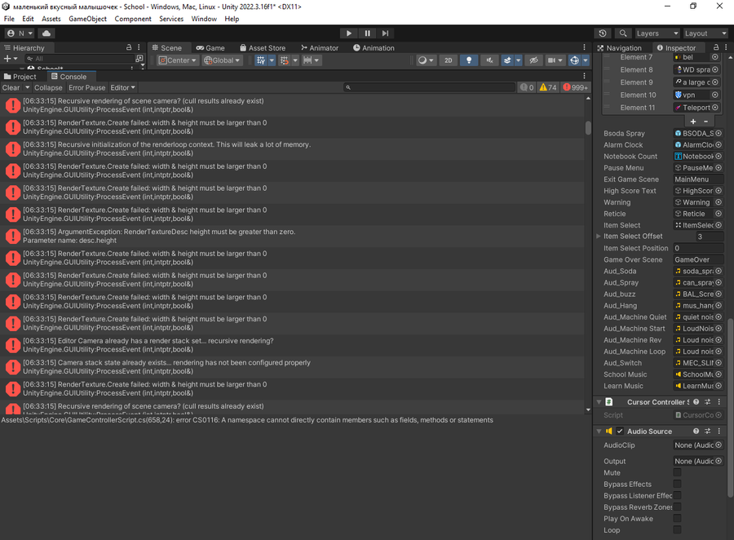Viewport: 734px width, 540px height.
Task: Toggle Collapse in the Console
Action: pos(48,87)
